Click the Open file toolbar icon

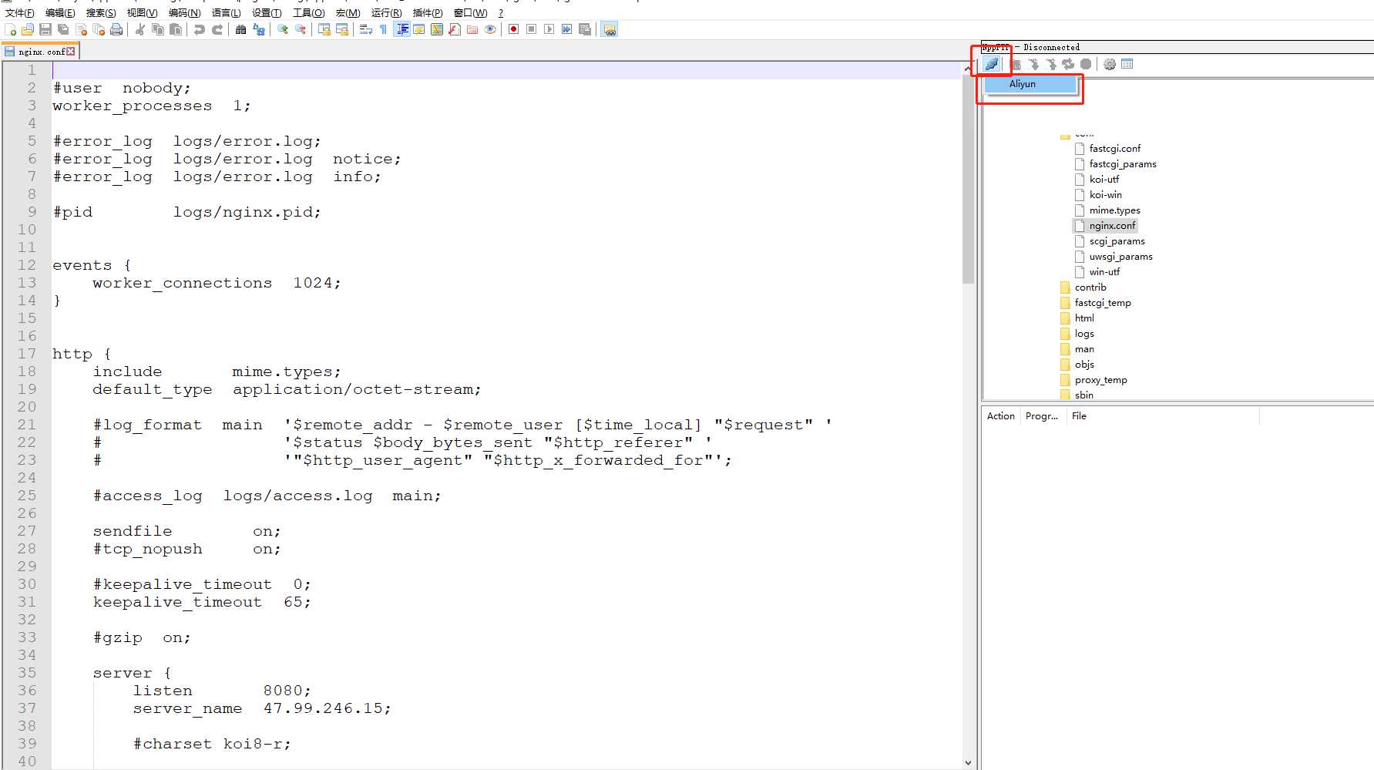(28, 29)
